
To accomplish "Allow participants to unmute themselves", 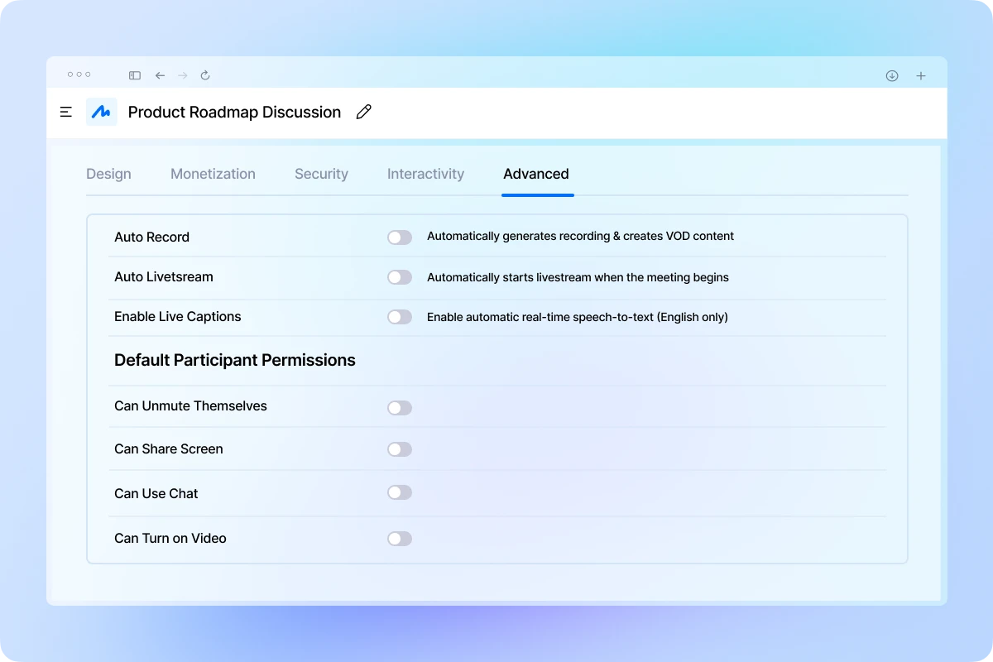I will pos(400,408).
